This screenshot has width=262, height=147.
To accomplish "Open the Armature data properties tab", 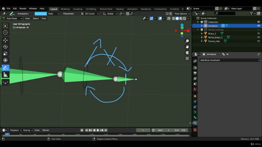I will tap(195, 112).
